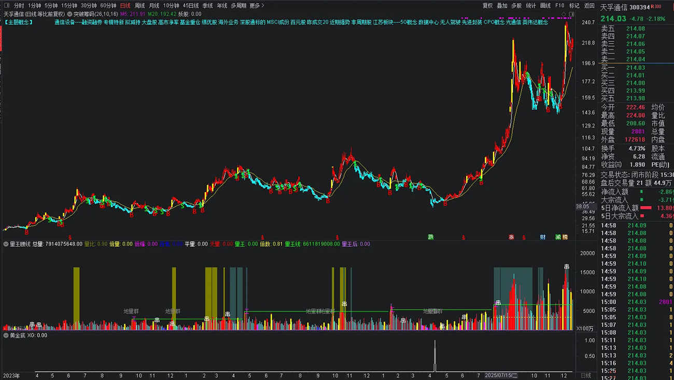Click the yellow 榜 marker below the chart
The width and height of the screenshot is (674, 380).
click(x=565, y=237)
